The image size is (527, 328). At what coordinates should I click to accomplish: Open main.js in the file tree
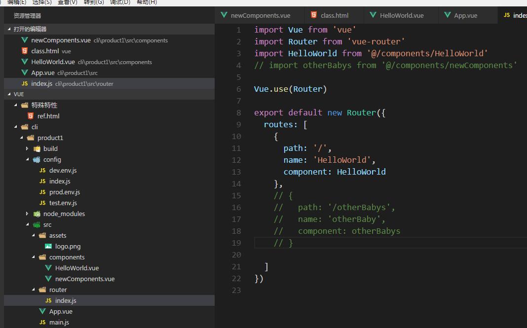(x=59, y=322)
